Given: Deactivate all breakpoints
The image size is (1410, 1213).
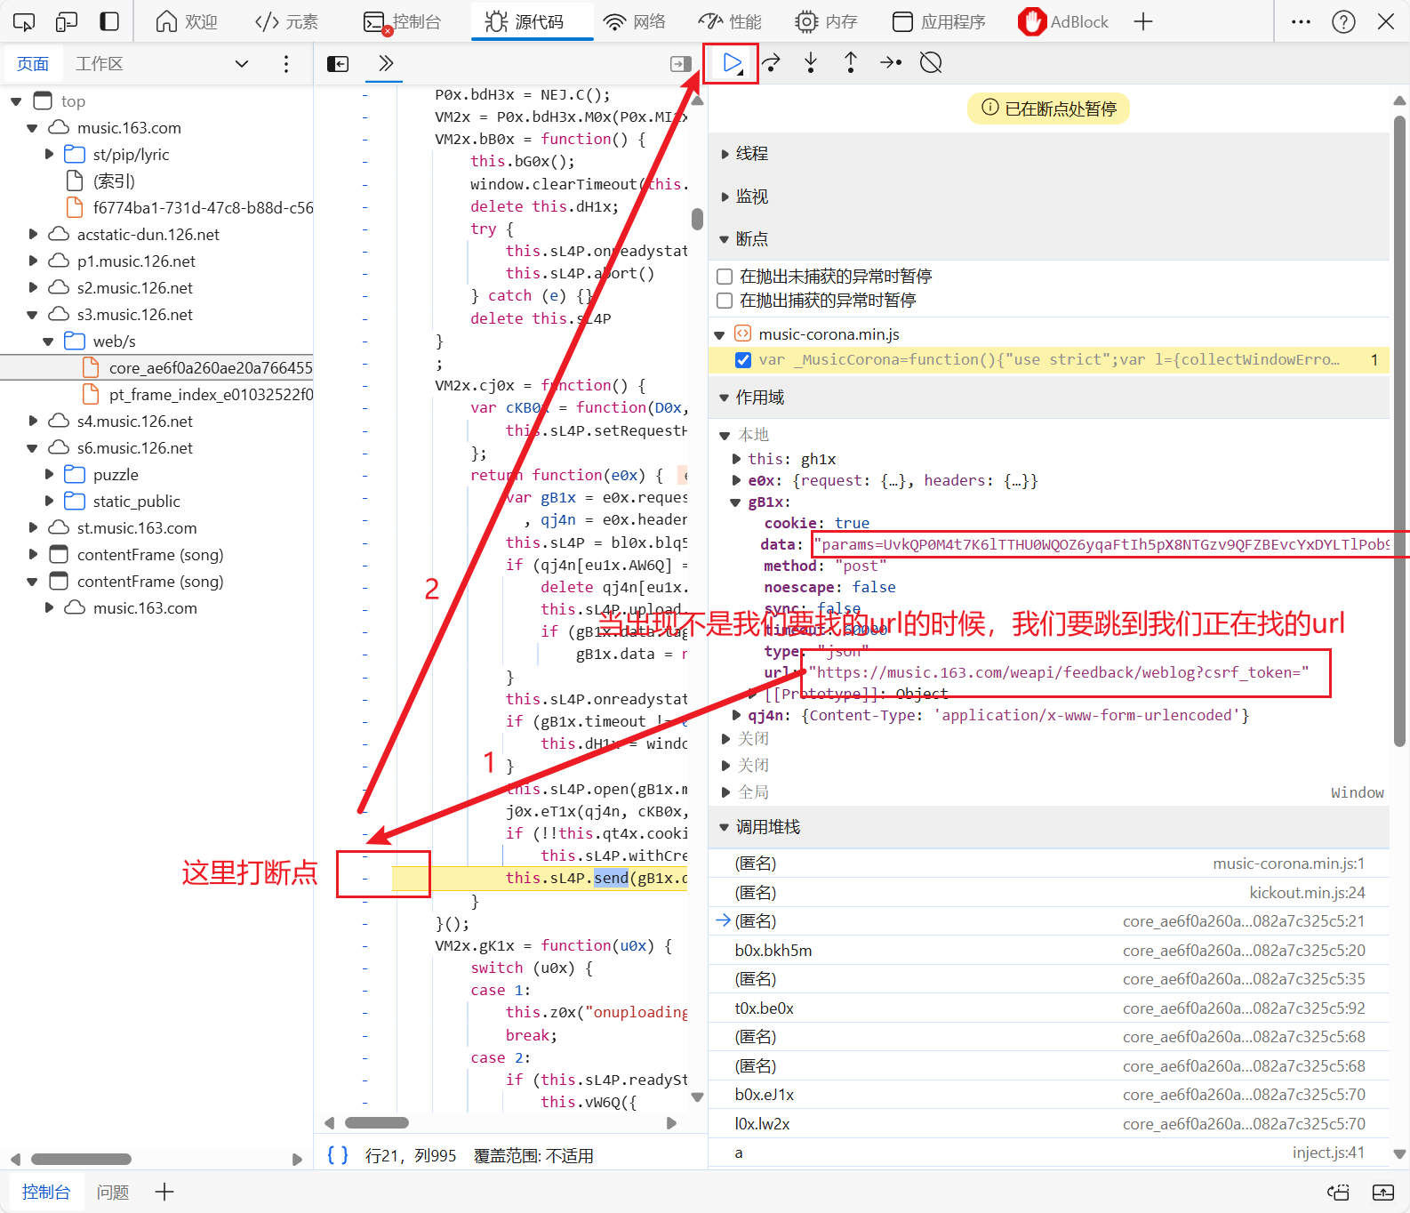Looking at the screenshot, I should tap(931, 63).
